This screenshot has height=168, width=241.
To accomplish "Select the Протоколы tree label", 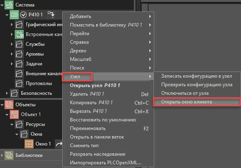I will coord(39,83).
